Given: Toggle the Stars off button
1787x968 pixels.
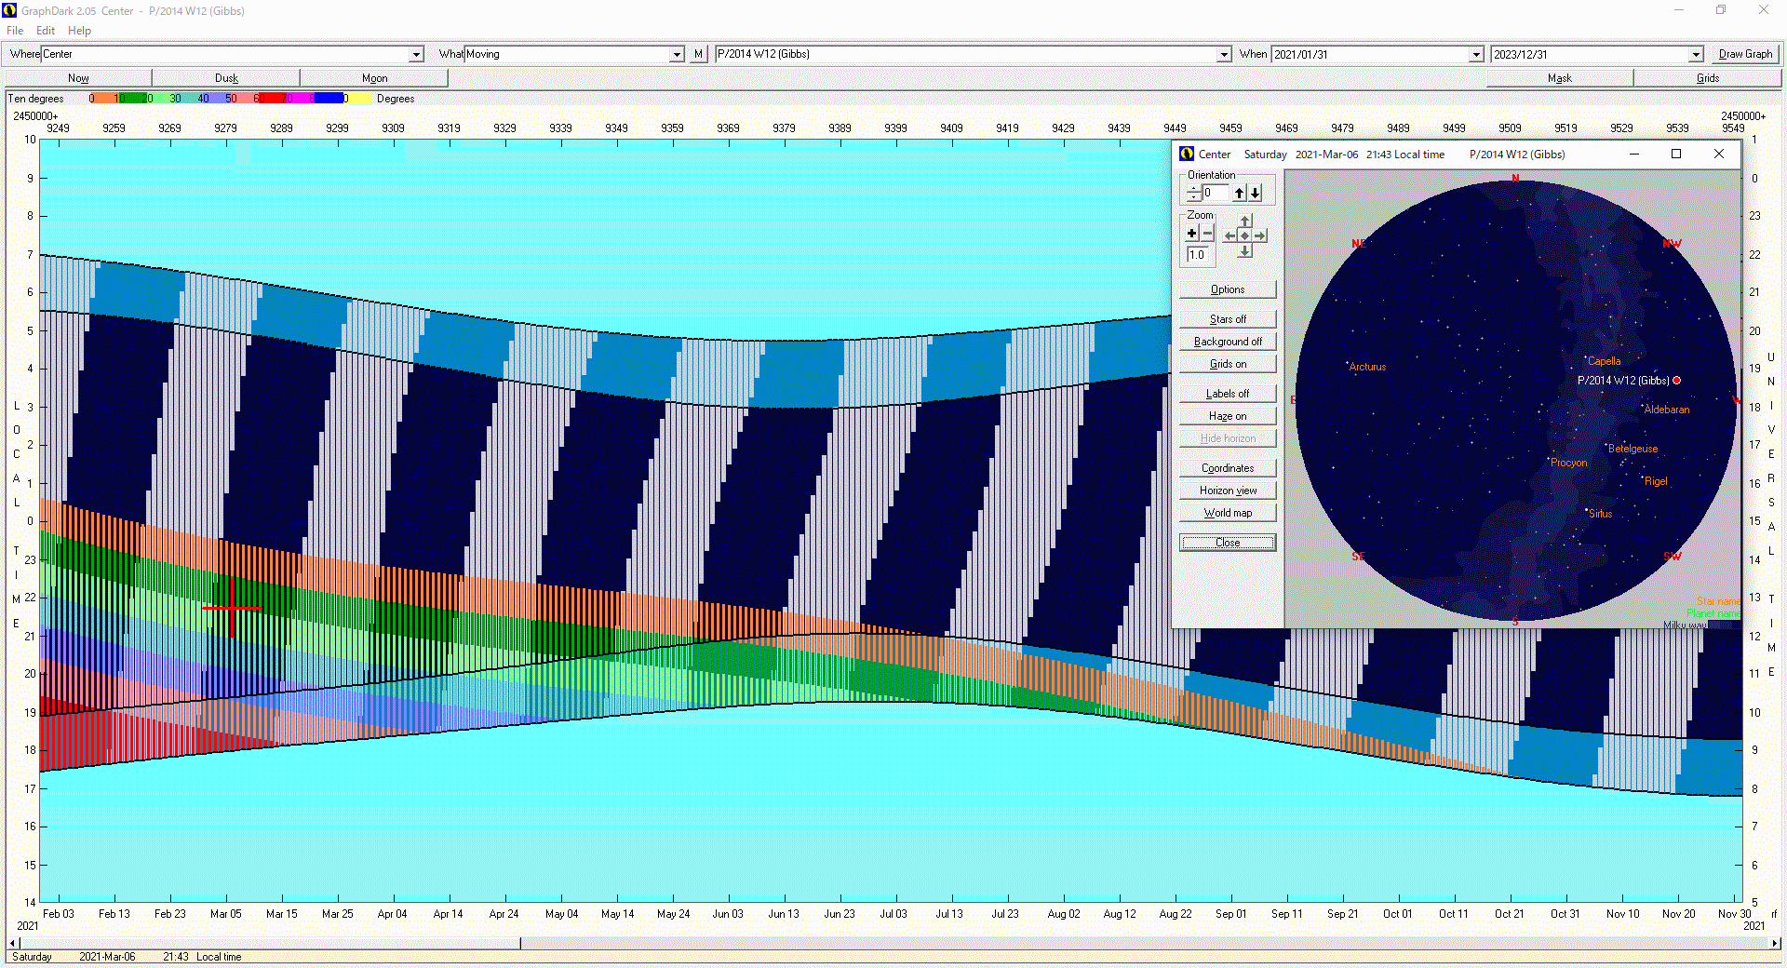Looking at the screenshot, I should pos(1227,319).
